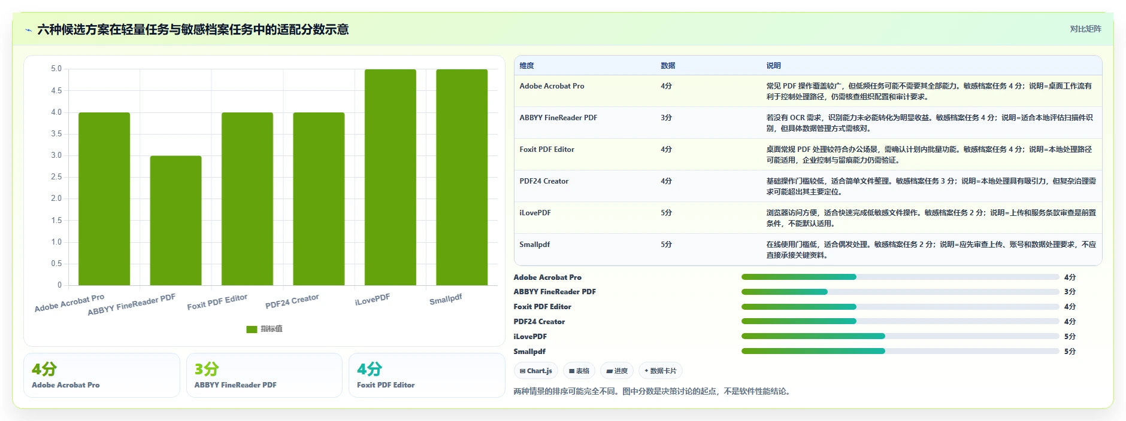Viewport: 1126px width, 421px height.
Task: Click the Adobe Acrobat Pro progress bar
Action: 900,277
